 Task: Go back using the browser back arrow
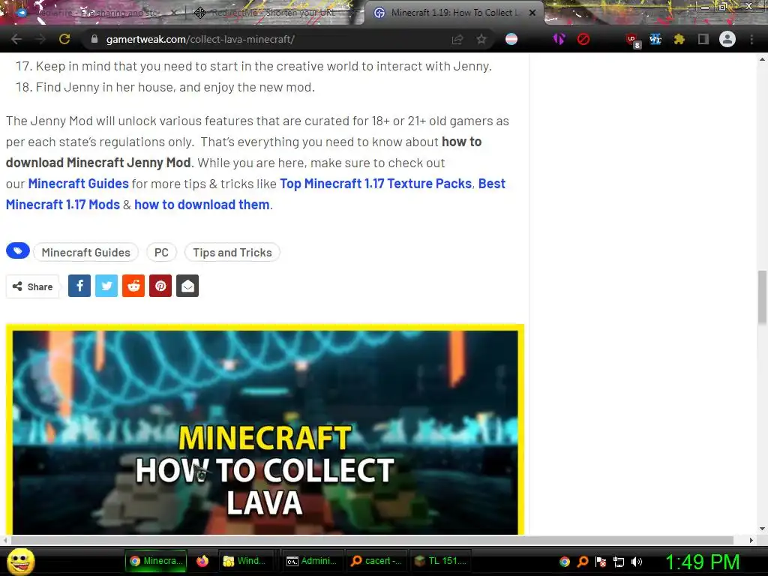(x=16, y=39)
